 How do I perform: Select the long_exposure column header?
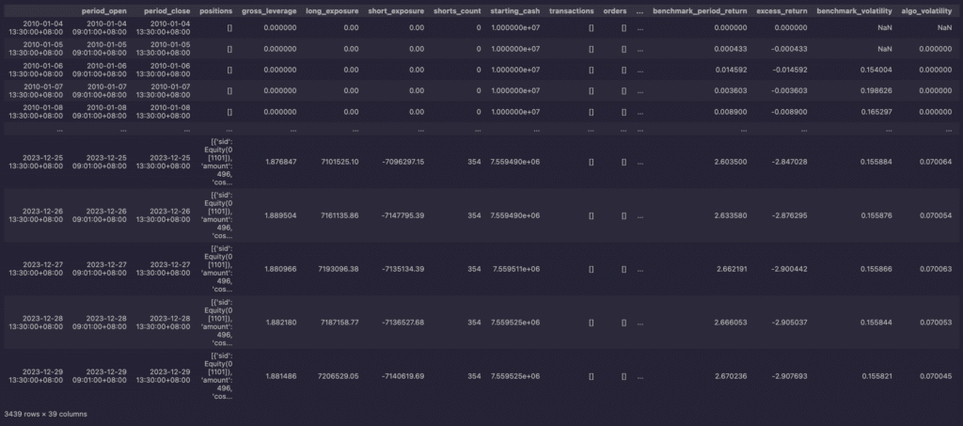click(x=332, y=10)
